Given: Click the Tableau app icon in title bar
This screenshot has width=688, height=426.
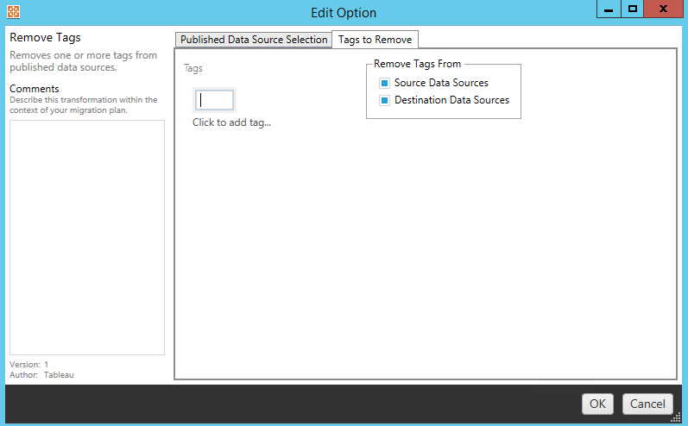Looking at the screenshot, I should (x=13, y=13).
